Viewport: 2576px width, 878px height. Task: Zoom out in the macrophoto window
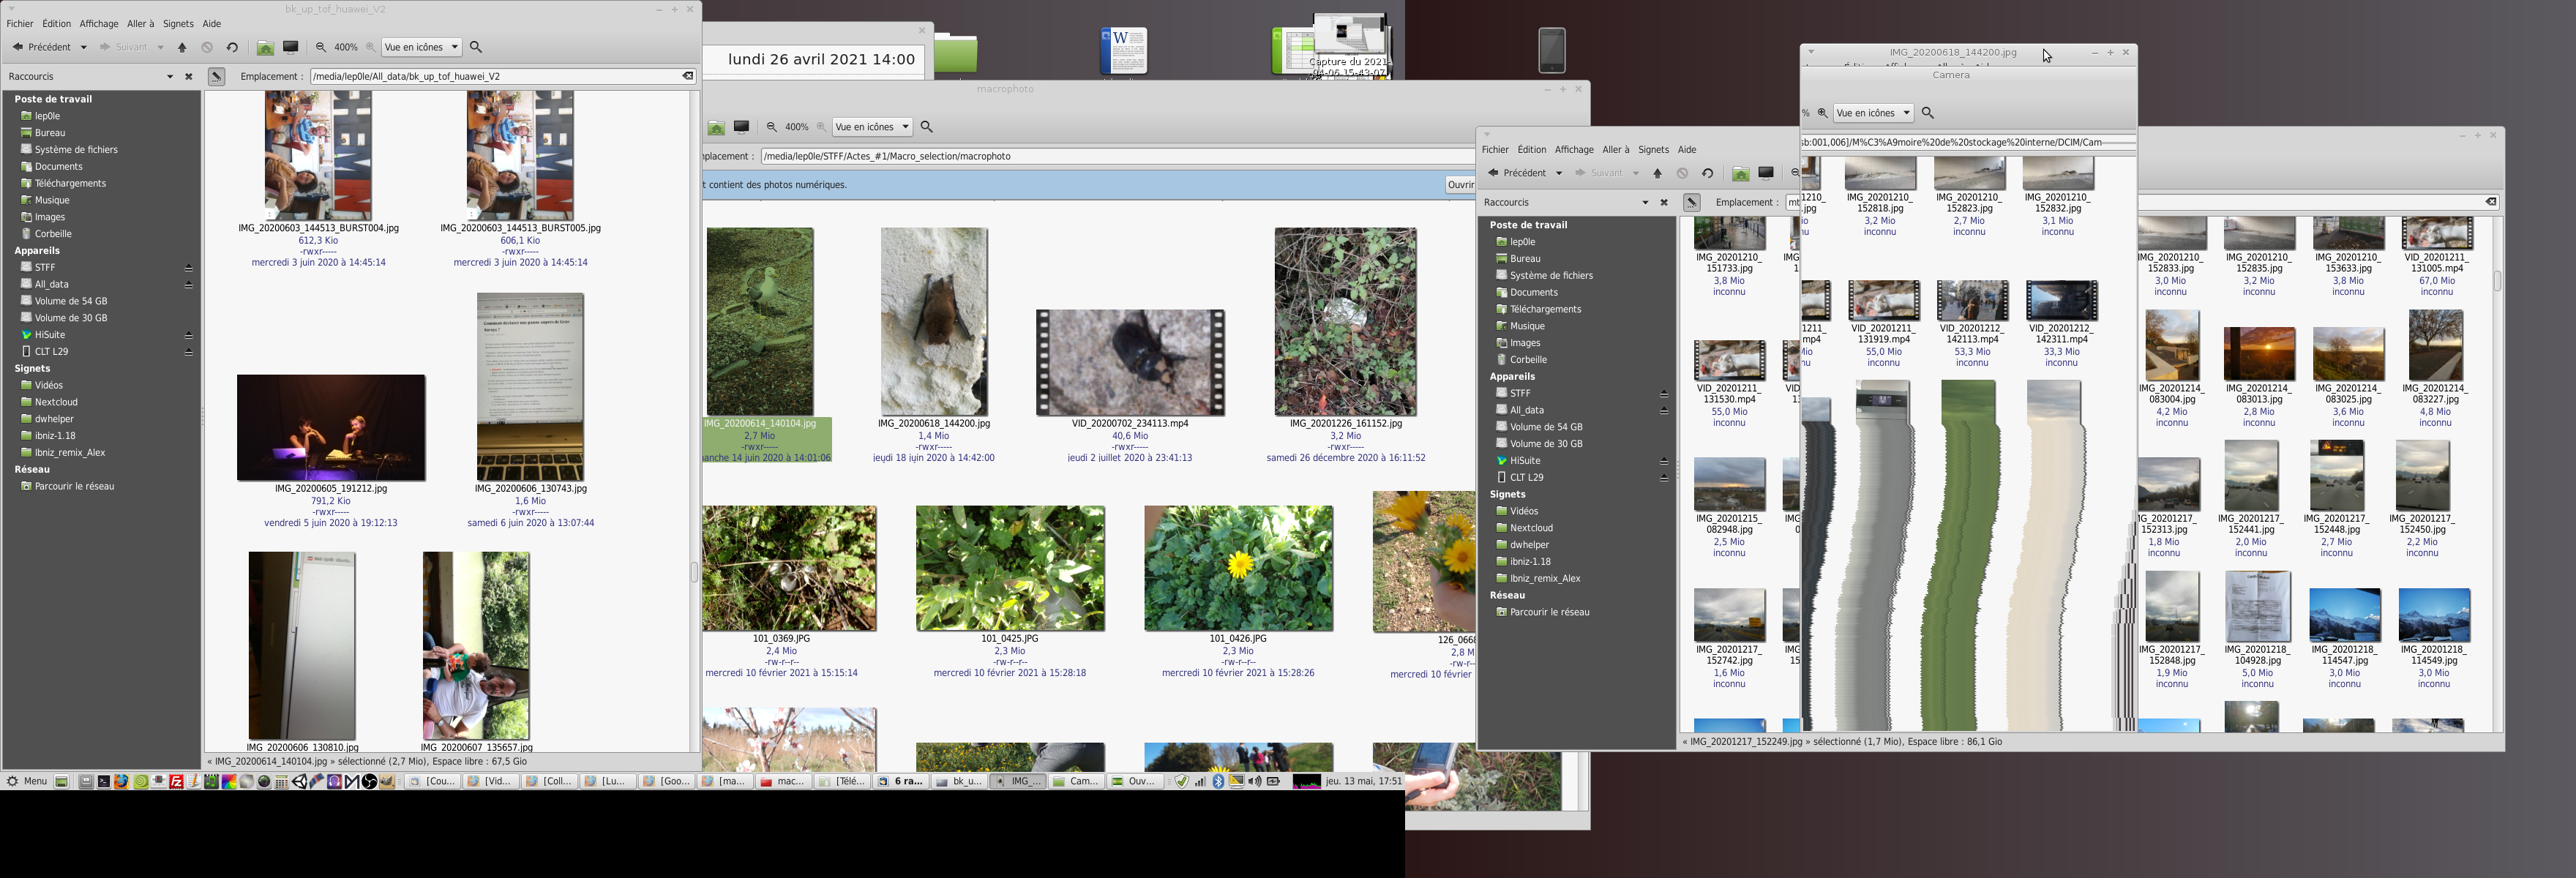pyautogui.click(x=771, y=127)
